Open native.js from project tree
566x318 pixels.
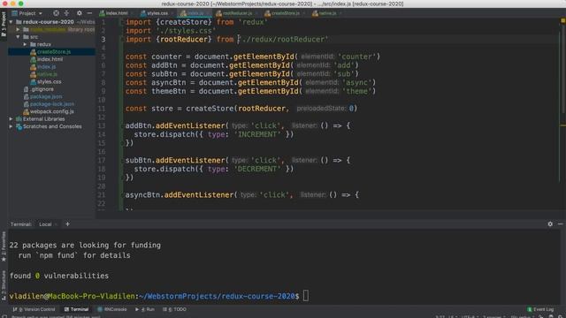47,74
